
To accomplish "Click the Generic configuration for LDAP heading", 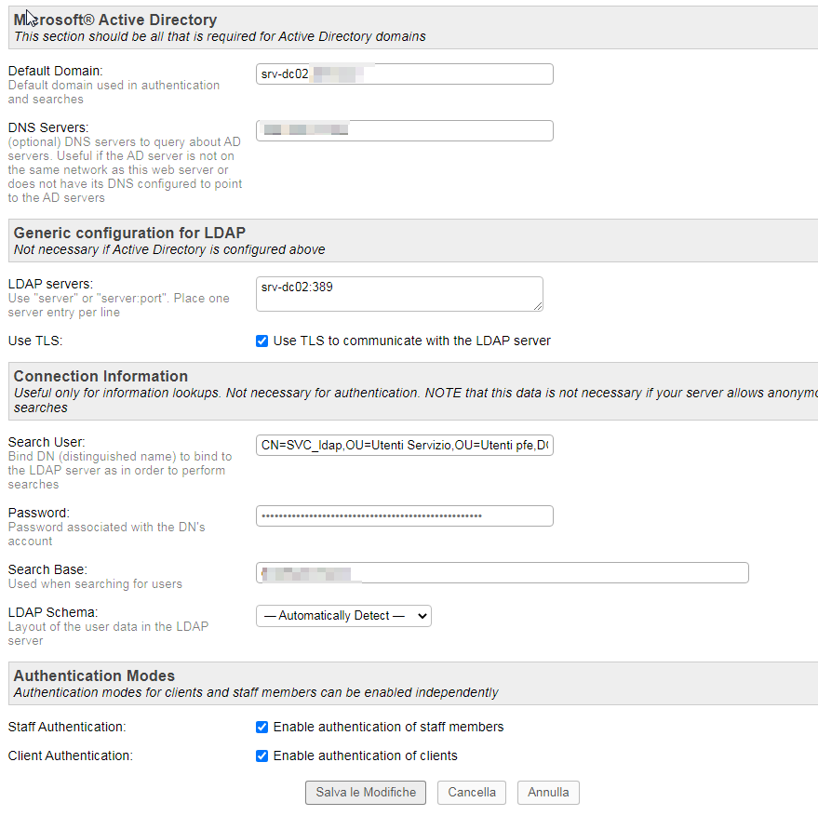I will pyautogui.click(x=129, y=233).
